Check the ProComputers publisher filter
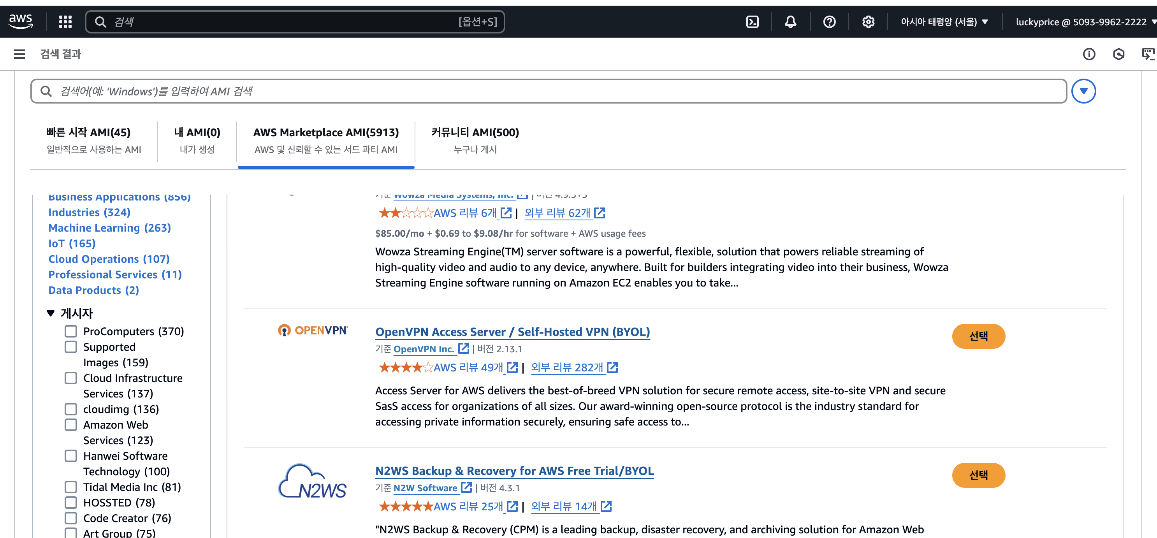1157x538 pixels. (71, 331)
